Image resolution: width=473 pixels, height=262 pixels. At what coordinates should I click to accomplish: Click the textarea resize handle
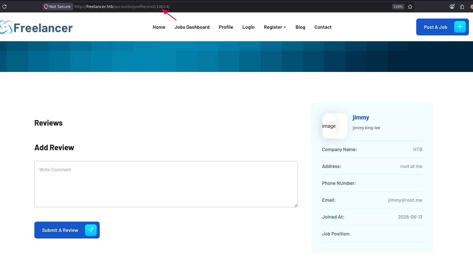coord(296,205)
